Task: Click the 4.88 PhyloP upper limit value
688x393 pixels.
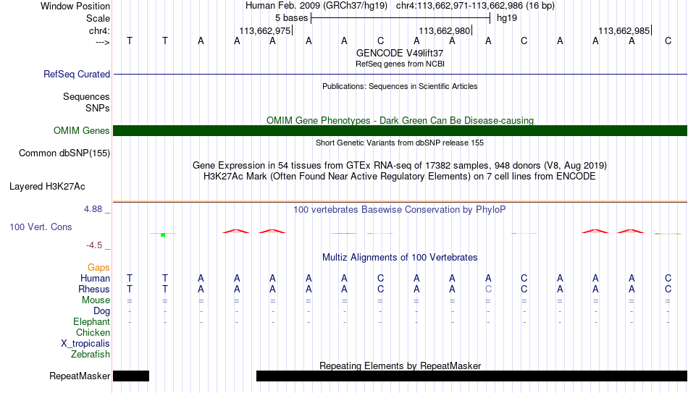Action: (93, 209)
